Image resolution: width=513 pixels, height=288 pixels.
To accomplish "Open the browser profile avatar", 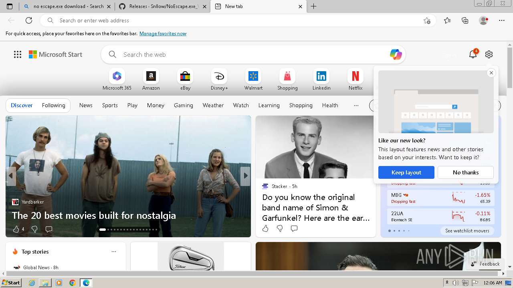I will click(483, 20).
